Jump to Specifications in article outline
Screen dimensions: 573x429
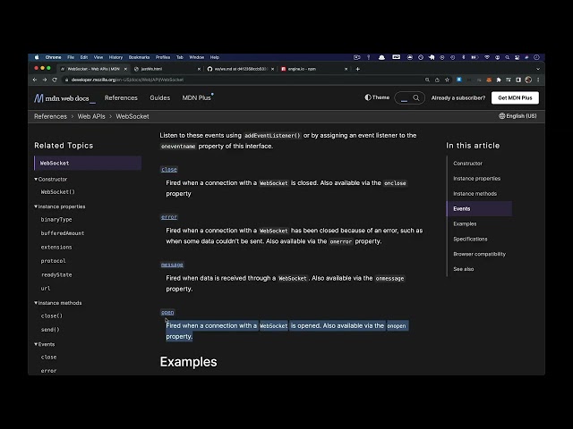(470, 239)
